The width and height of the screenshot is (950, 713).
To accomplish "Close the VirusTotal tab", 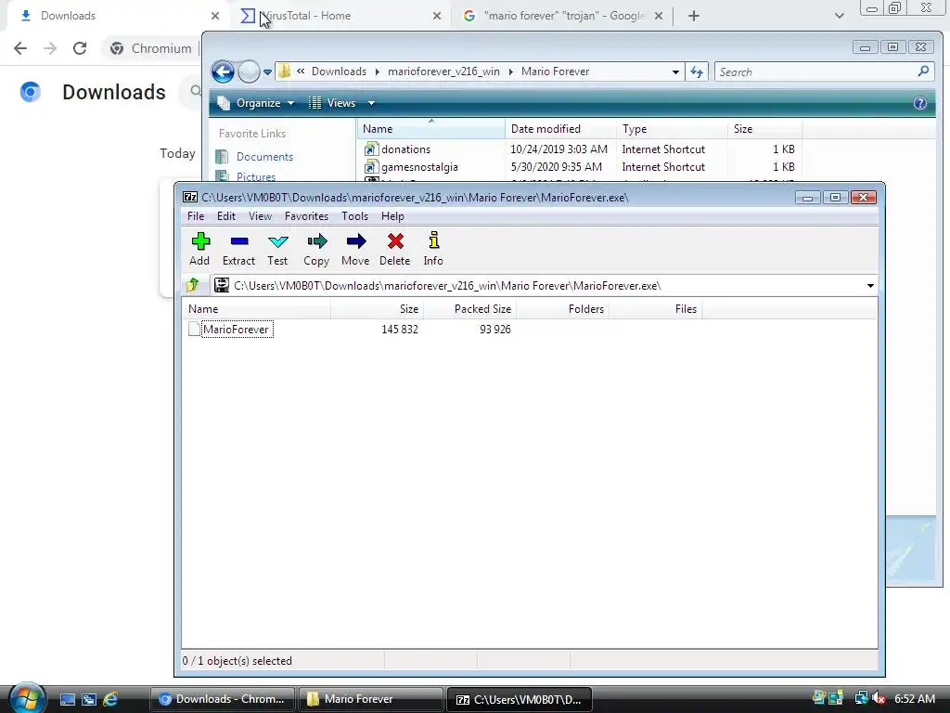I will click(x=437, y=16).
